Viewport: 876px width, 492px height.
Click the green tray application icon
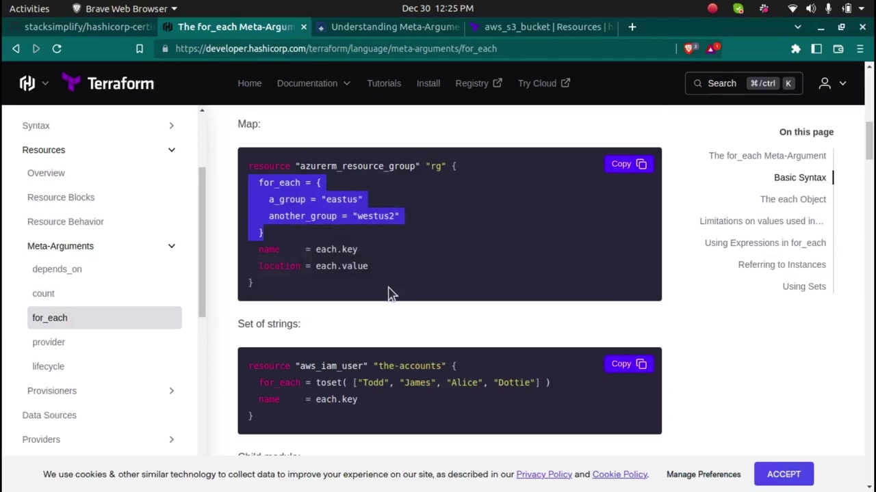point(738,8)
